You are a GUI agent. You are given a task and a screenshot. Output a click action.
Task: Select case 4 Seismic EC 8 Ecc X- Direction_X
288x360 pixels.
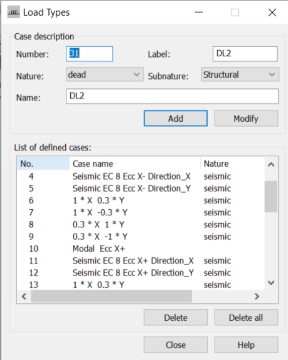click(140, 176)
